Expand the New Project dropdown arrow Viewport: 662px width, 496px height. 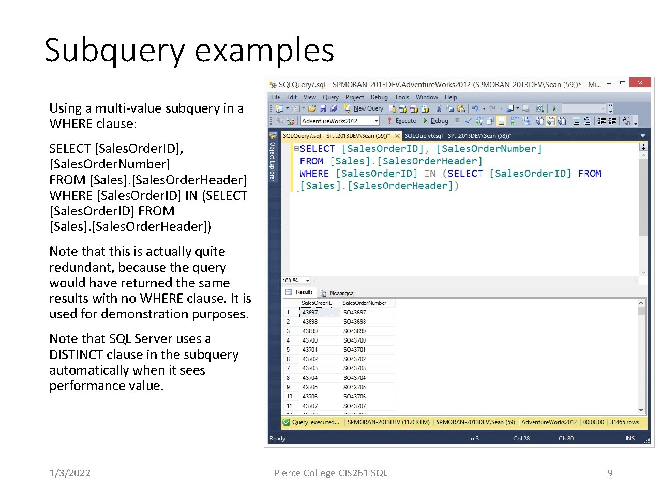point(288,109)
